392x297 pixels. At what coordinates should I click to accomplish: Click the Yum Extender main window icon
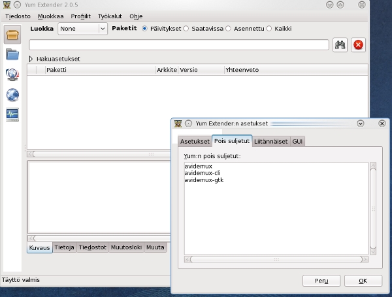point(7,5)
